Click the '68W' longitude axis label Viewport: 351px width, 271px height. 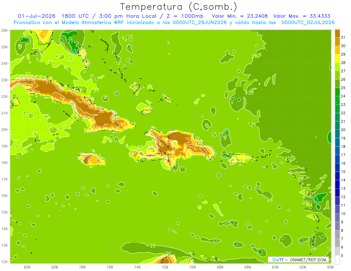pyautogui.click(x=220, y=267)
